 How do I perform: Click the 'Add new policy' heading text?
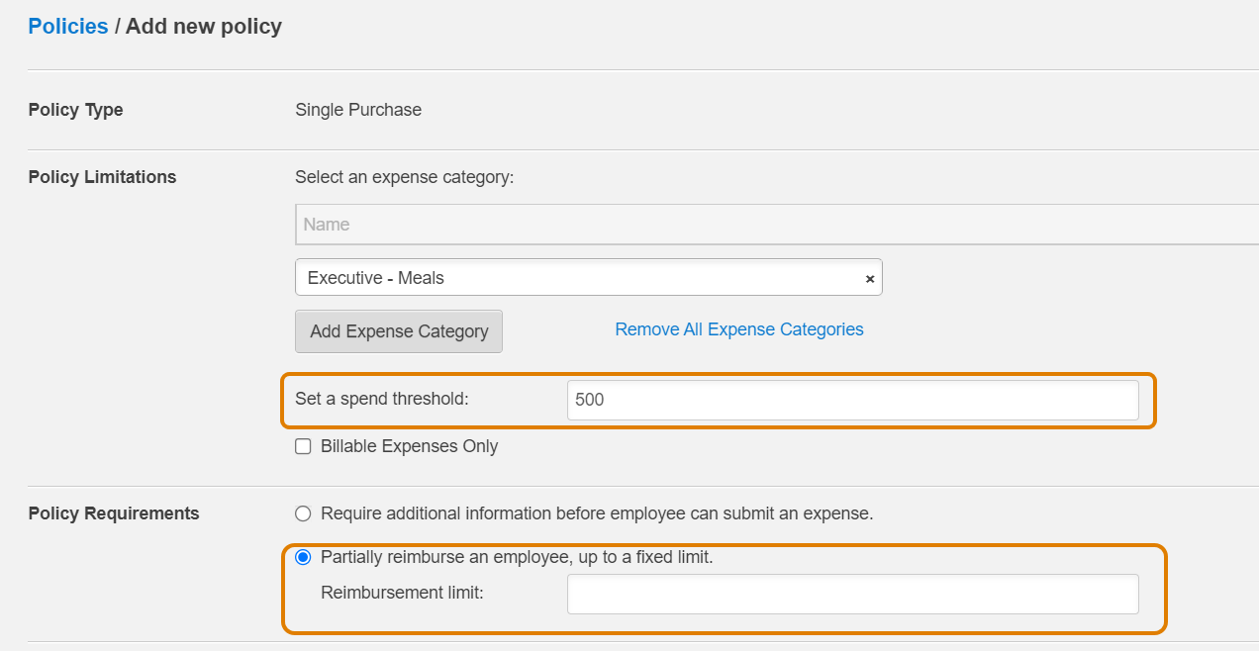(x=204, y=27)
